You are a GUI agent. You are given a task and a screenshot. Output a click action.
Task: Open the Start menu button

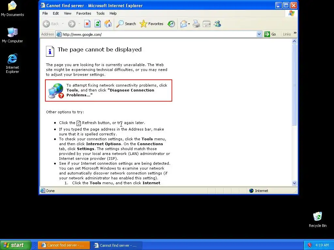point(16,245)
